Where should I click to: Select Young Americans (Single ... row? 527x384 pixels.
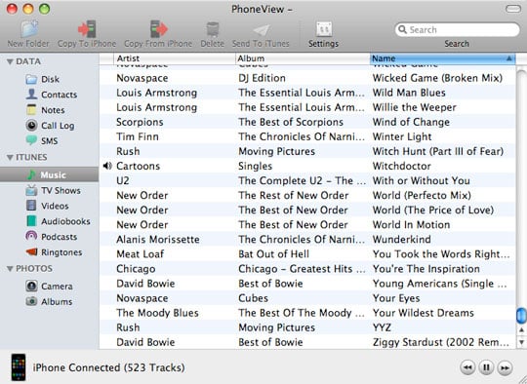coord(307,284)
